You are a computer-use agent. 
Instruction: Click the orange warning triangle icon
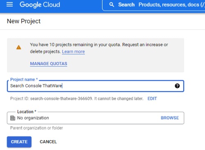click(19, 47)
